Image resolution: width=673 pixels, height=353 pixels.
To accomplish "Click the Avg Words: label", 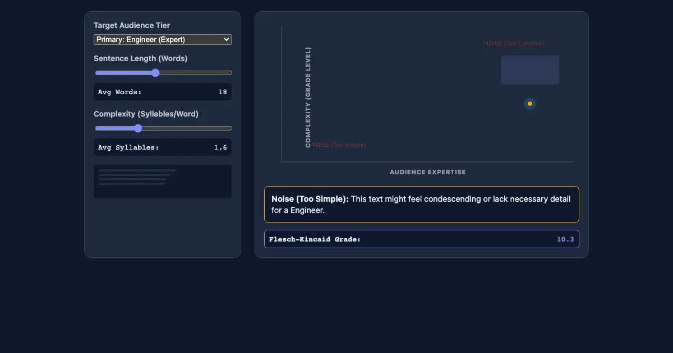I will 120,92.
